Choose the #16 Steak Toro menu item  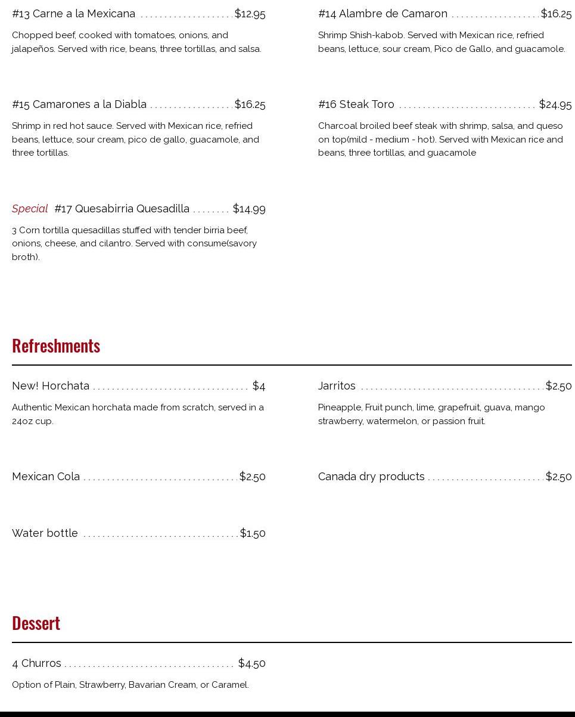pos(356,104)
